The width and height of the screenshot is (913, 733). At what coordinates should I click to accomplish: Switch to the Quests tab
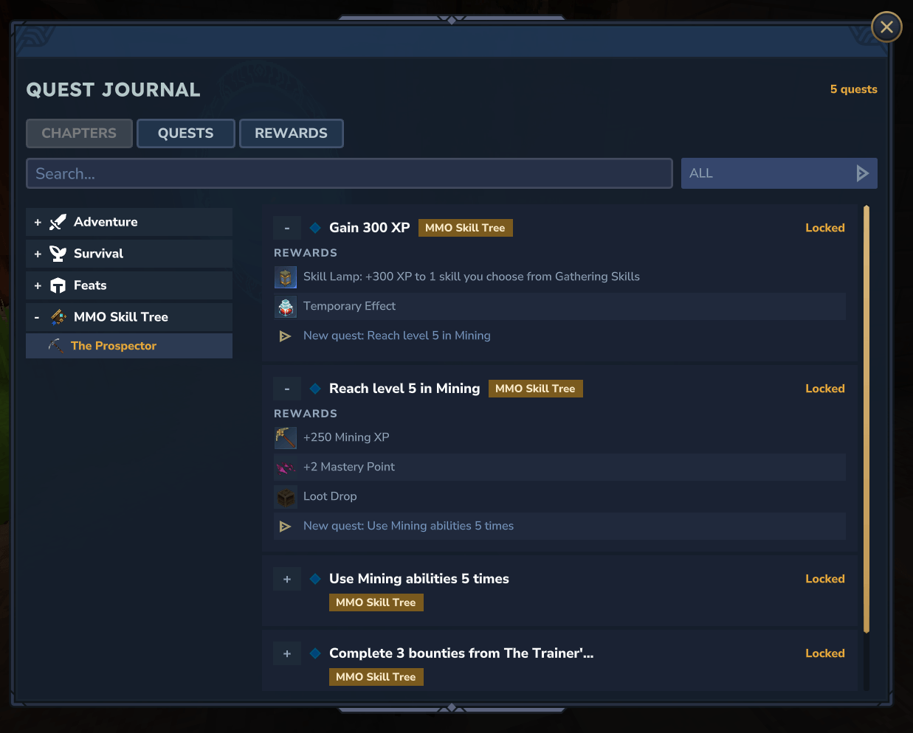click(186, 133)
